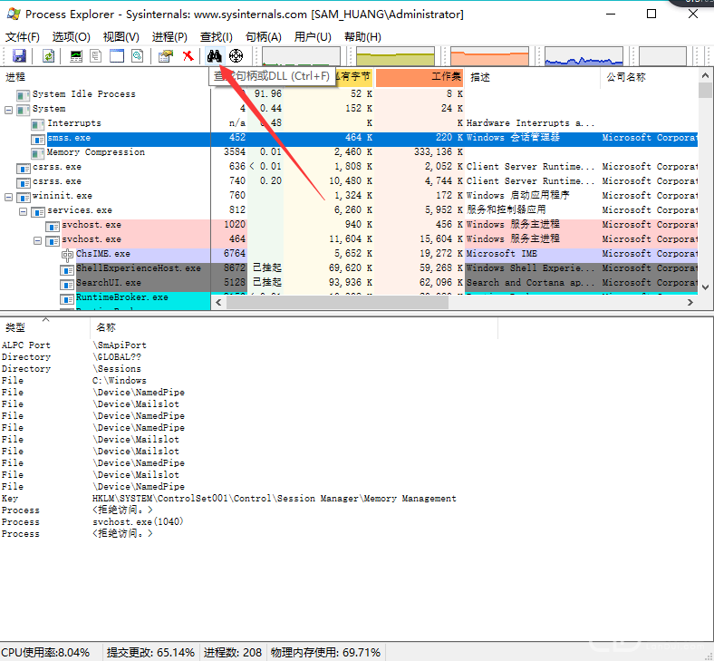Open the 用户(U) menu
The image size is (714, 661).
coord(313,37)
